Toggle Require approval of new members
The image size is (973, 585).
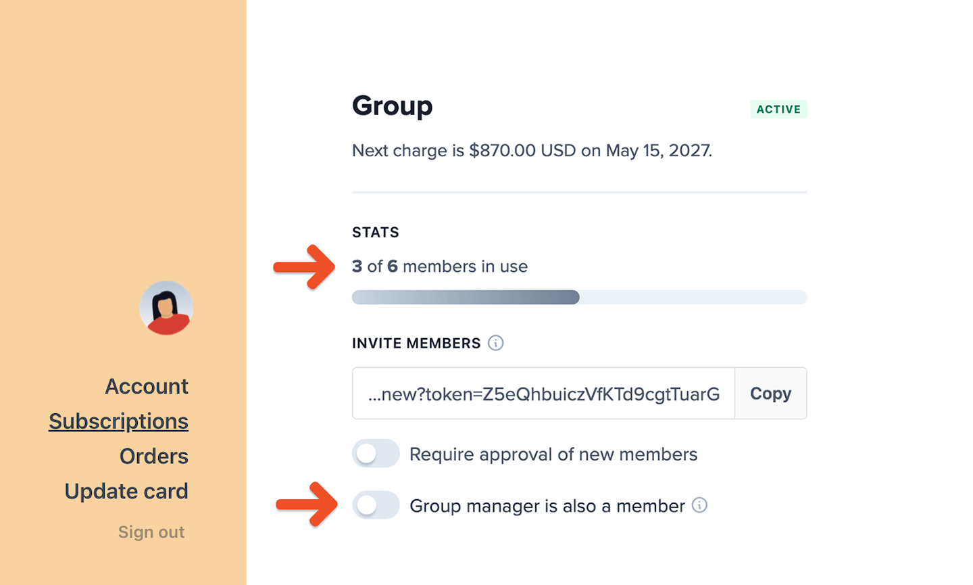pyautogui.click(x=376, y=454)
